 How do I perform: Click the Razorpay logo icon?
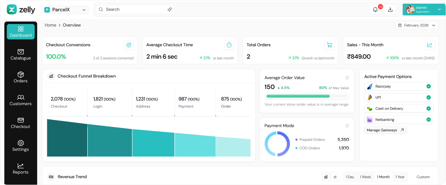click(370, 87)
